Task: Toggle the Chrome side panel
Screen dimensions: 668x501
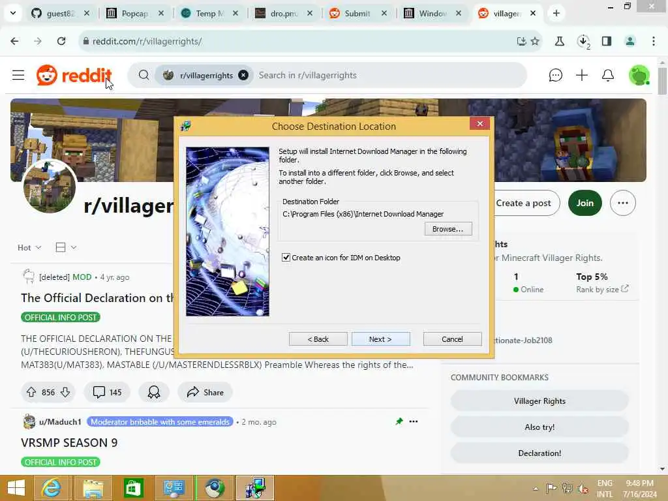Action: 607,41
